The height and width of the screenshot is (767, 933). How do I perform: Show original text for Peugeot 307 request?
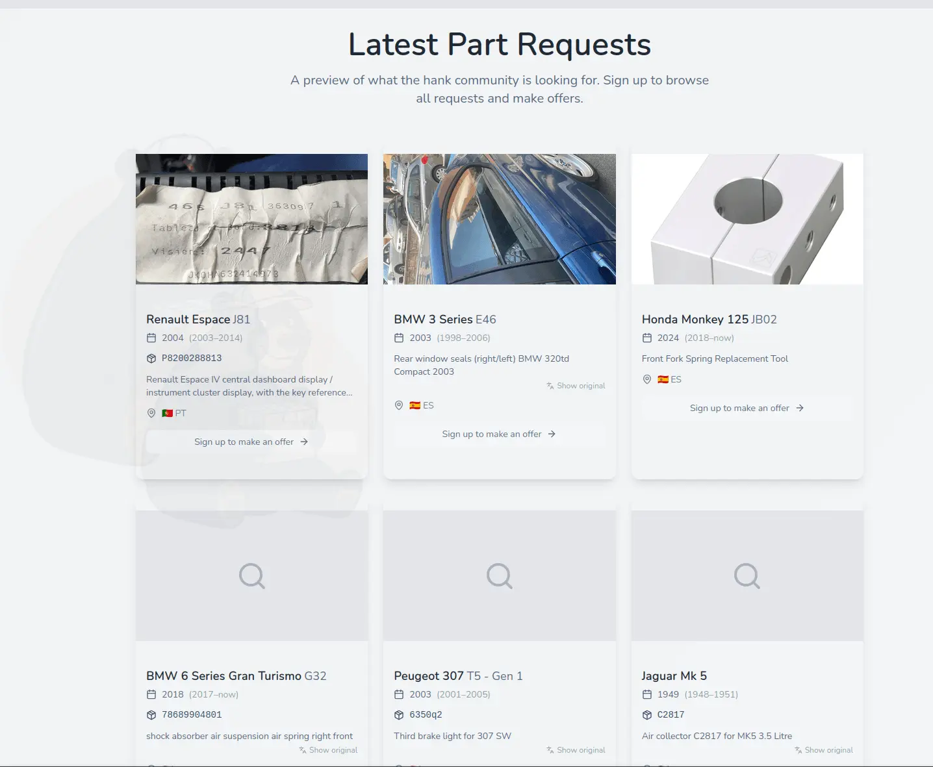(576, 750)
